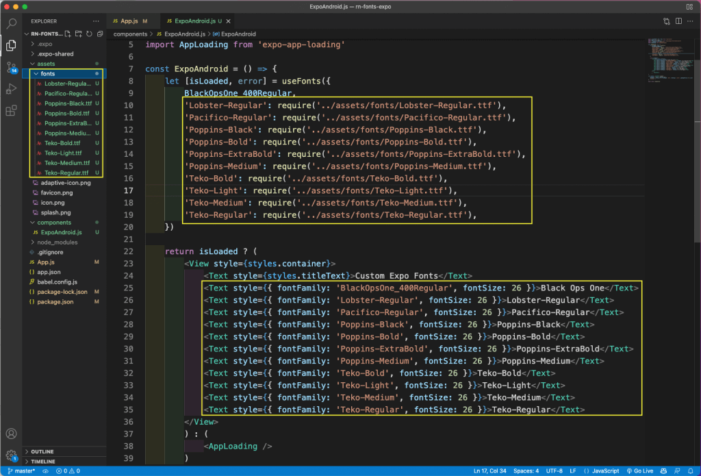Expand the OUTLINE section

(x=42, y=451)
